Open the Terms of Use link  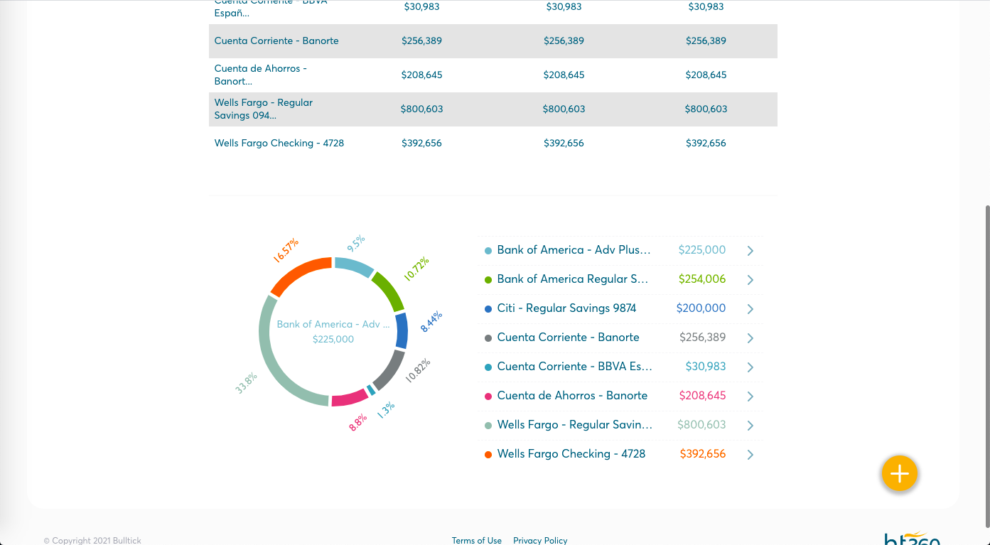(x=477, y=541)
